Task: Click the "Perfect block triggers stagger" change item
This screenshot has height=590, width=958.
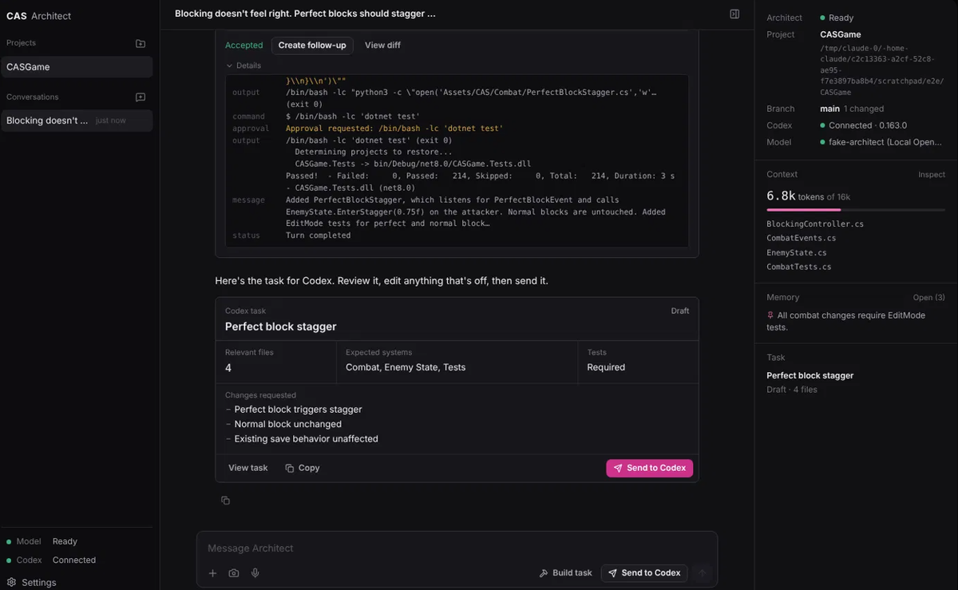Action: click(299, 410)
